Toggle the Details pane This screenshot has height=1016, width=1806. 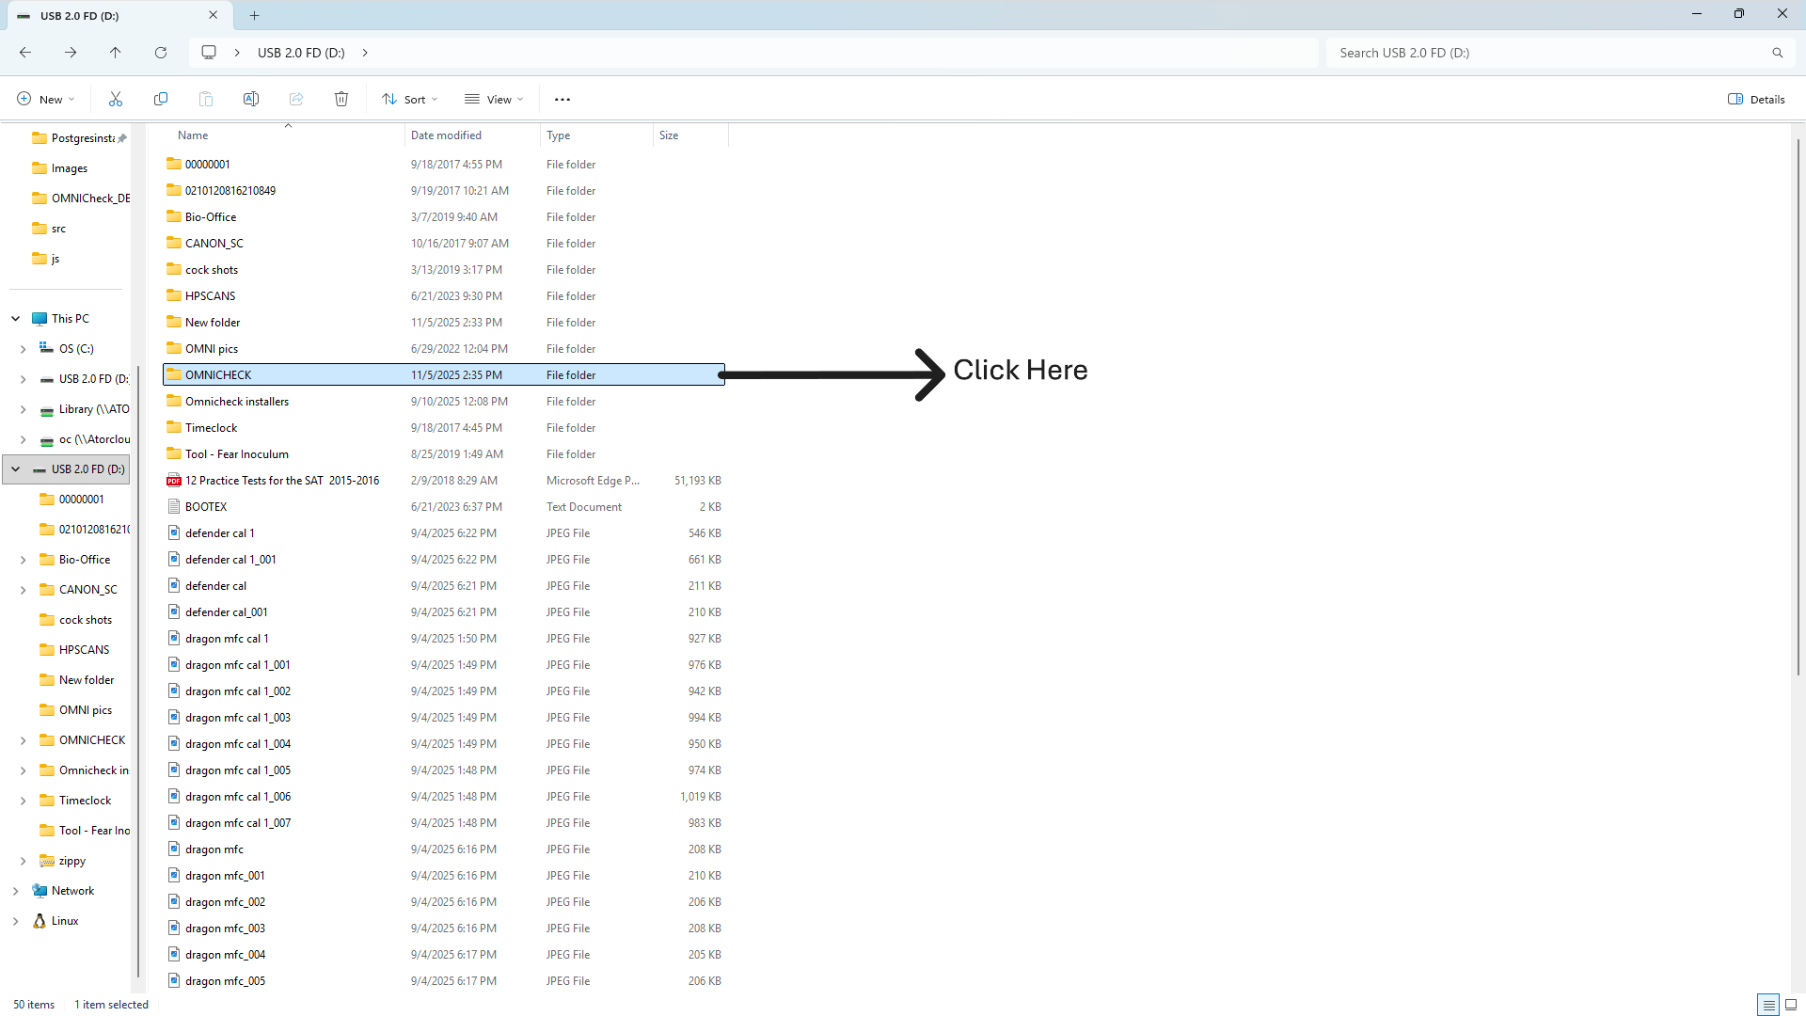pos(1756,99)
